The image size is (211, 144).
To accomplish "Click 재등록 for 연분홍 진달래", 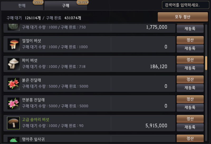I will [190, 107].
